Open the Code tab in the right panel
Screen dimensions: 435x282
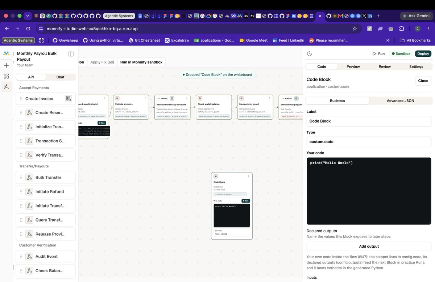click(x=322, y=67)
